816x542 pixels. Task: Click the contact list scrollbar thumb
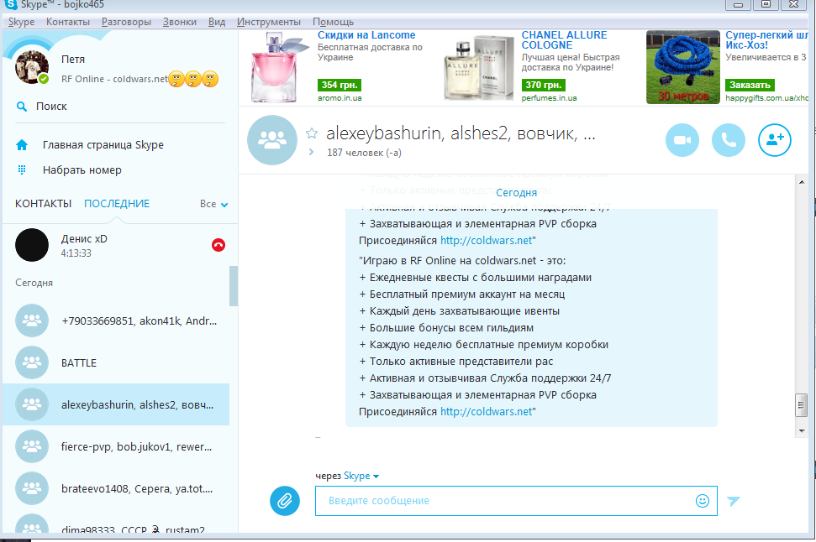point(234,286)
